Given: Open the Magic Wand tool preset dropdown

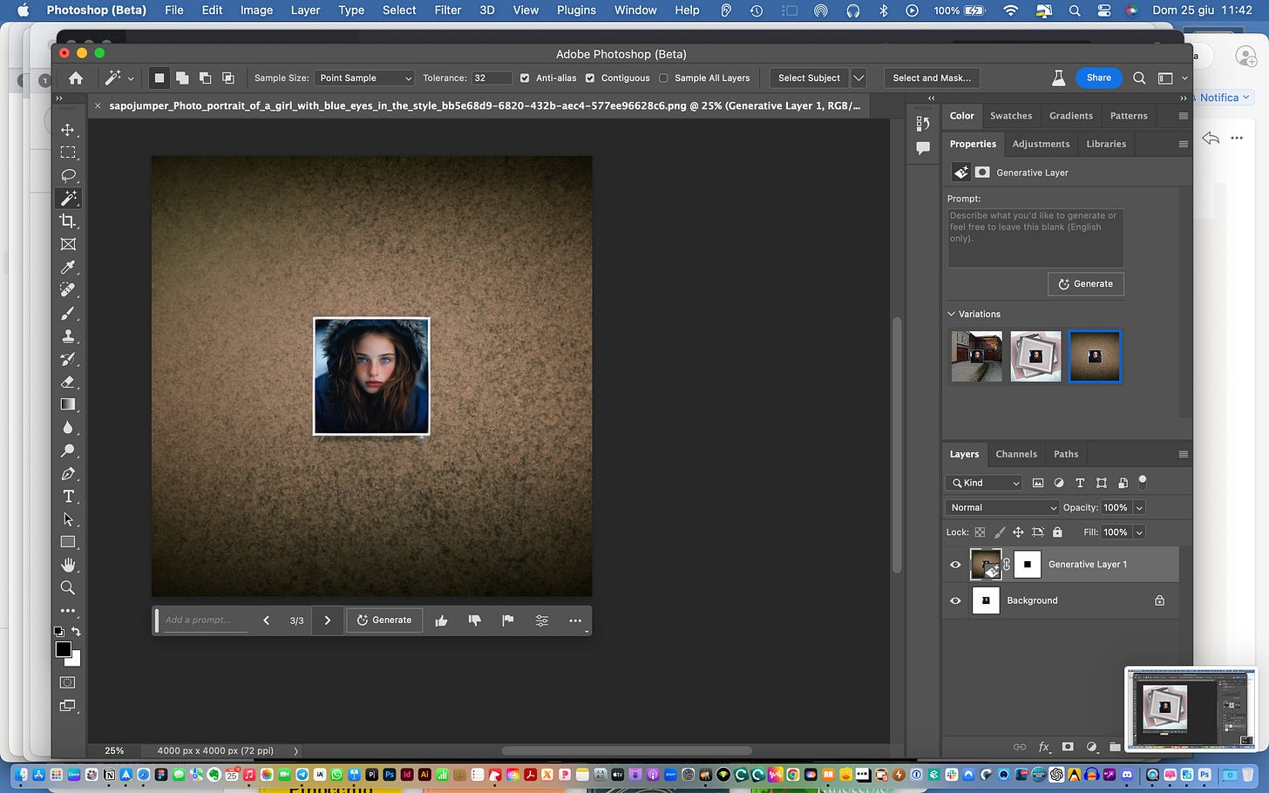Looking at the screenshot, I should (131, 78).
